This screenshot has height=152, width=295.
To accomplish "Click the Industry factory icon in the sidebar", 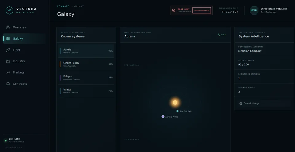I will pos(8,61).
